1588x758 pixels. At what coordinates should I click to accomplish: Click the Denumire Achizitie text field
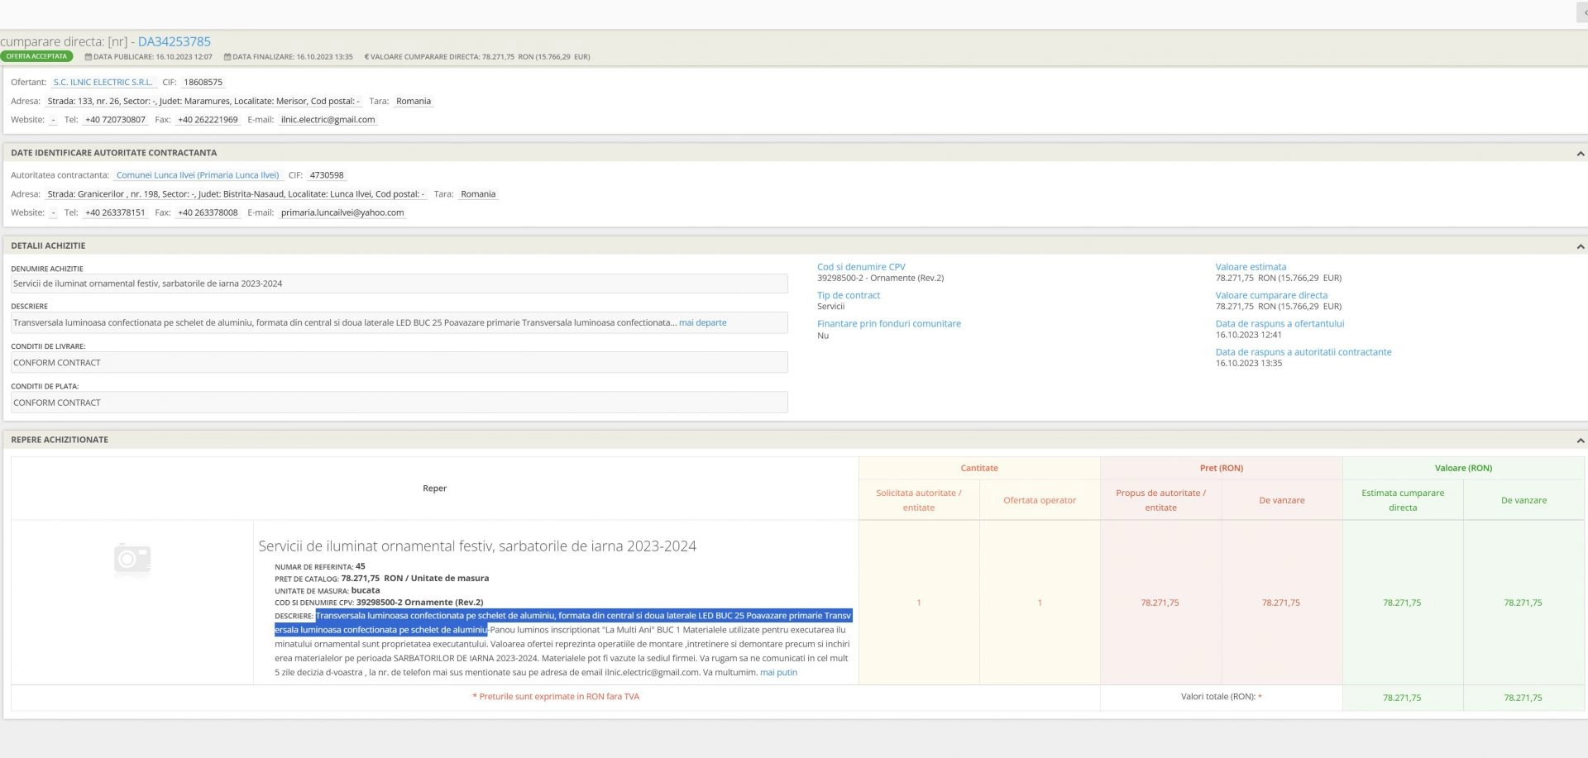(x=399, y=284)
